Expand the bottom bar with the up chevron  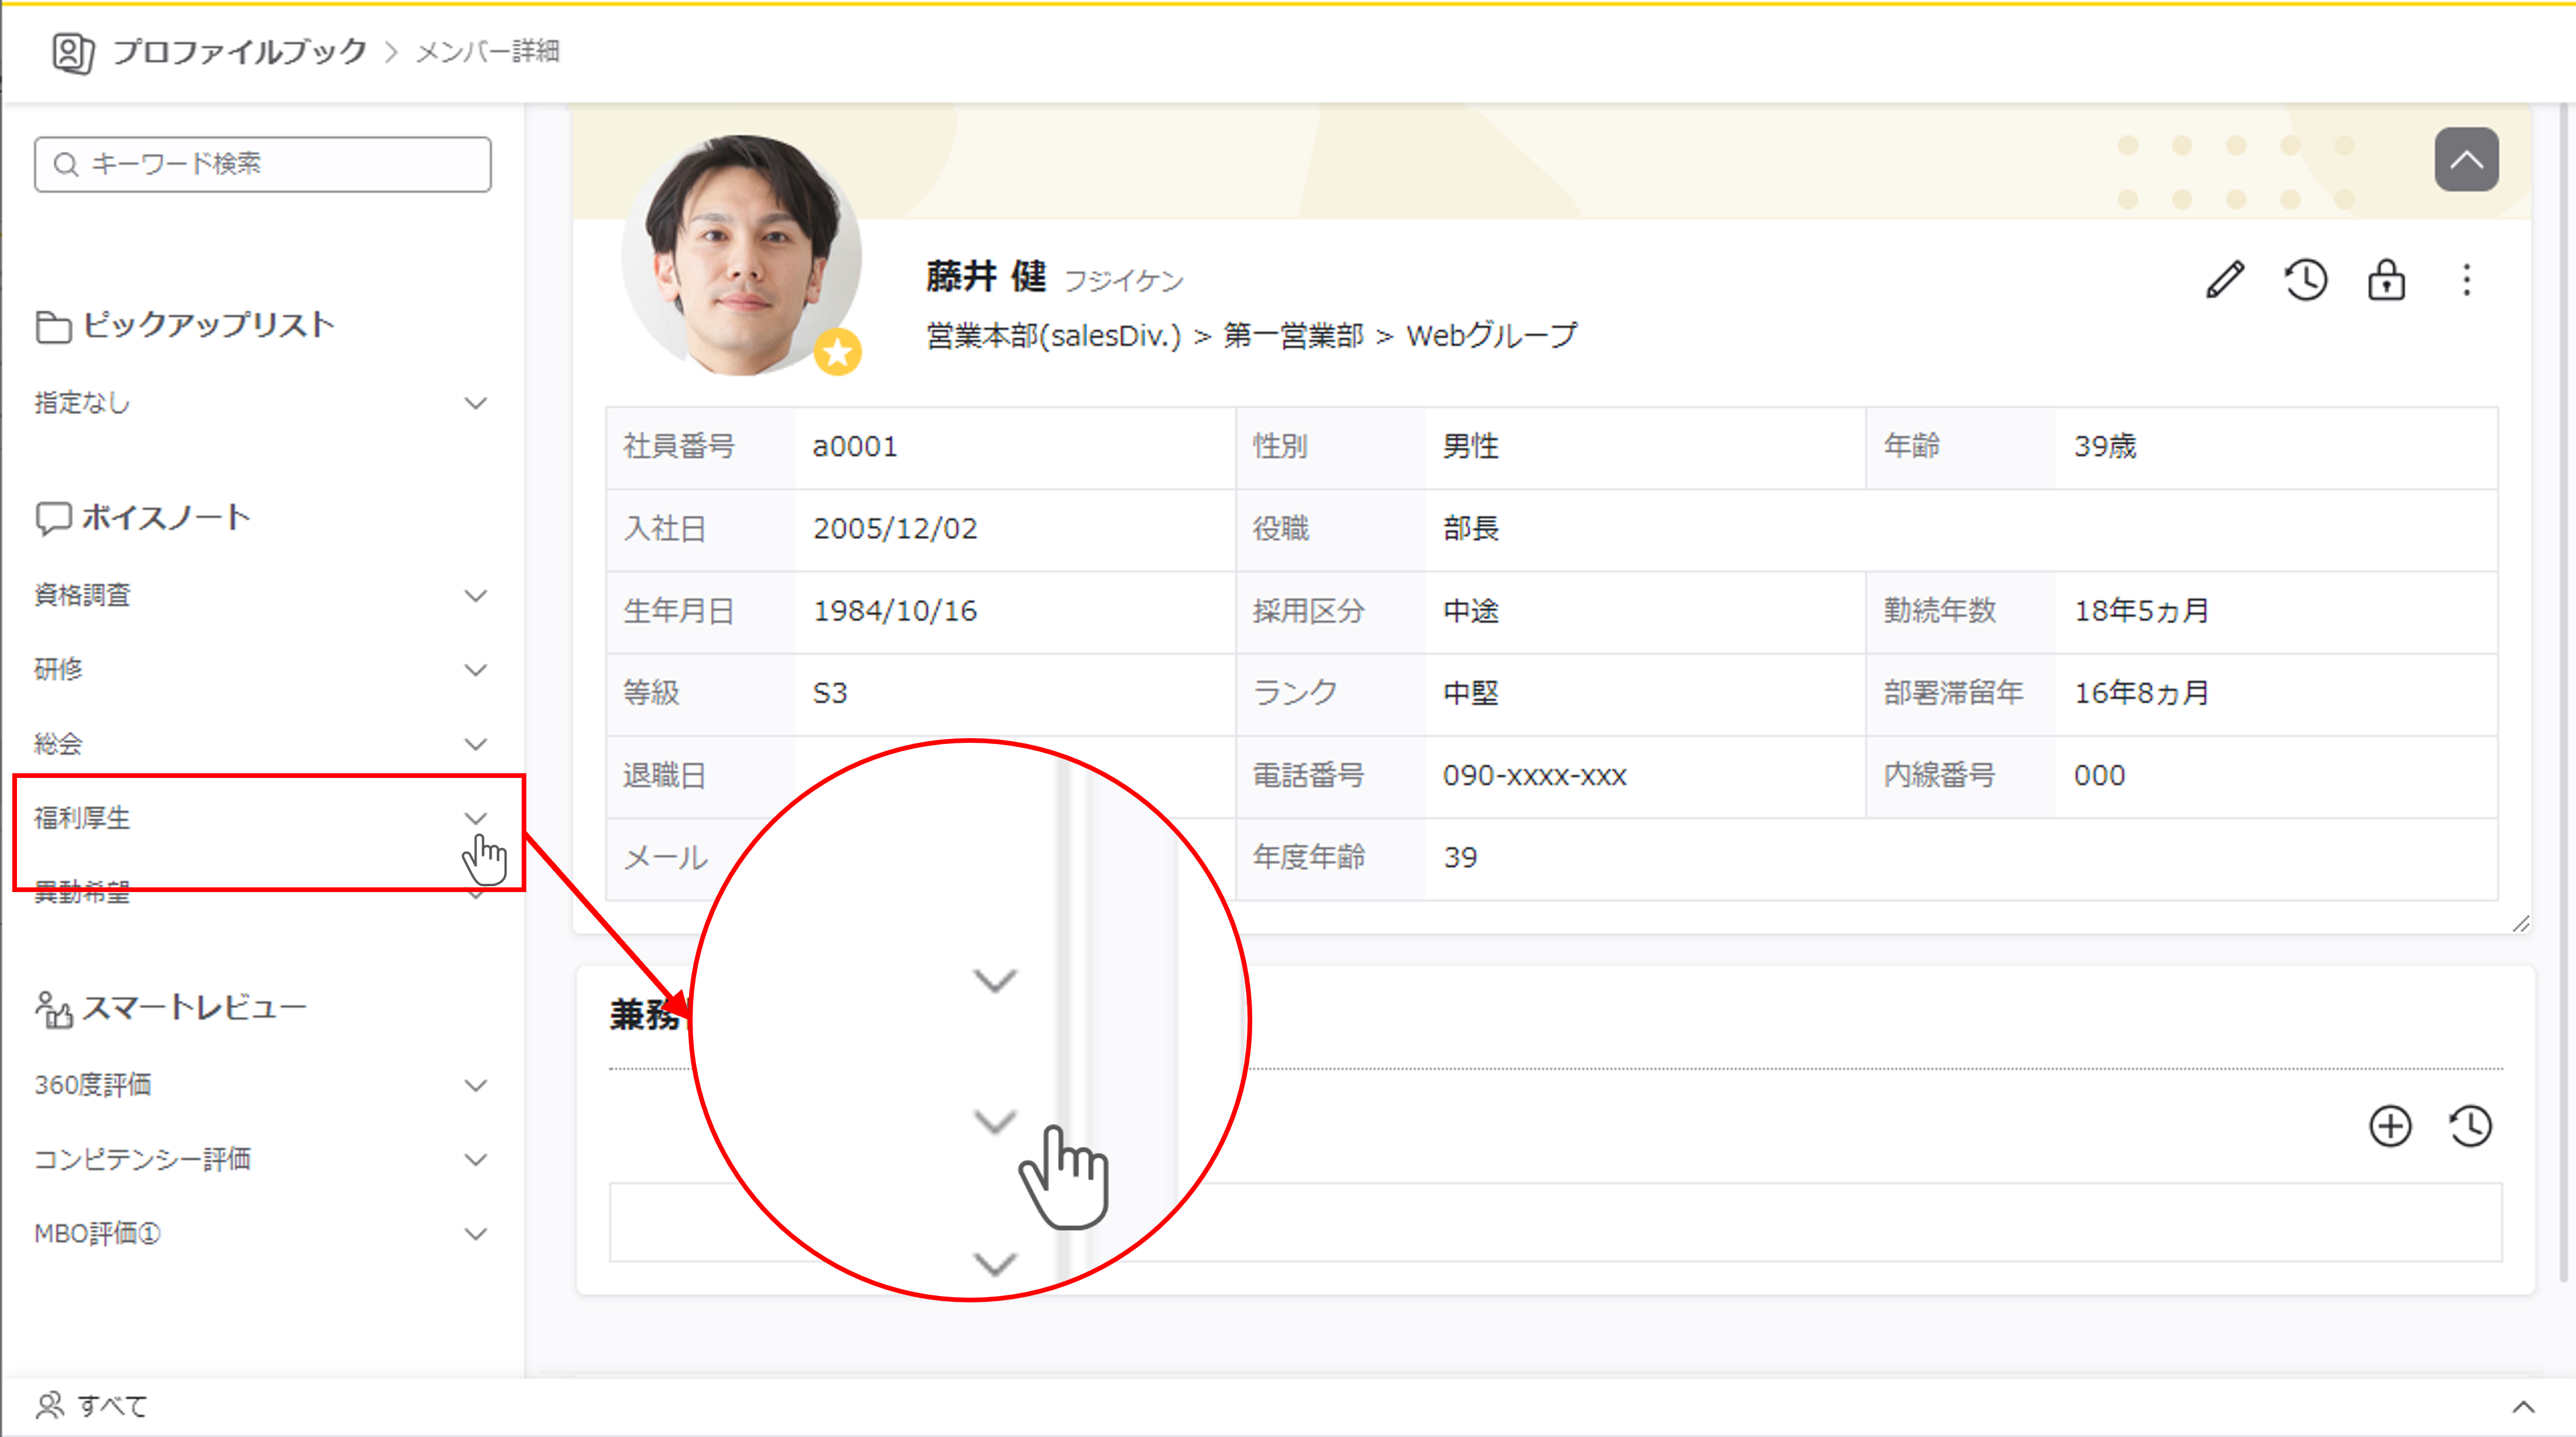pos(2523,1407)
